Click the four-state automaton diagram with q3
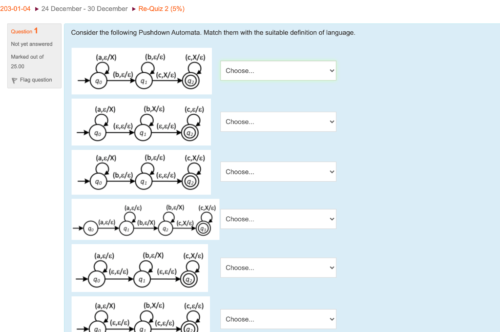 pos(146,219)
